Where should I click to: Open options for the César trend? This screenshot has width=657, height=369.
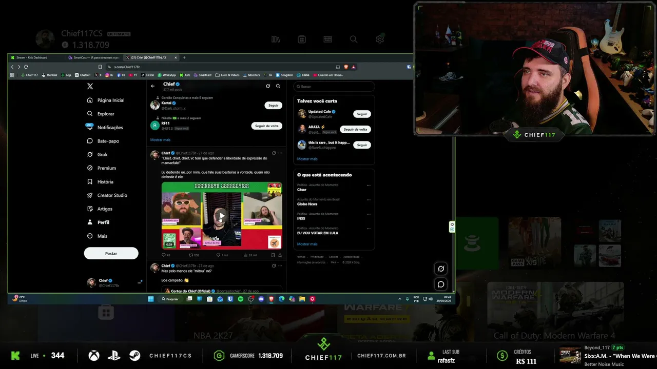(369, 185)
